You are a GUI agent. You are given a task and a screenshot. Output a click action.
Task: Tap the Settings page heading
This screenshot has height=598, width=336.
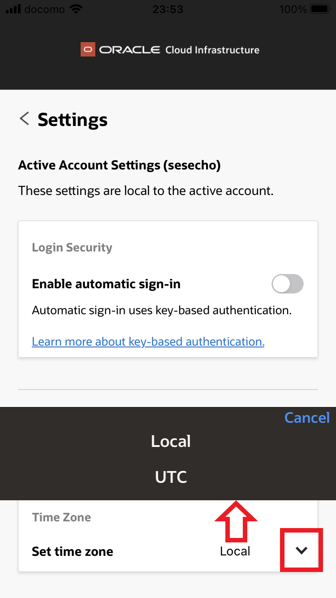point(73,120)
